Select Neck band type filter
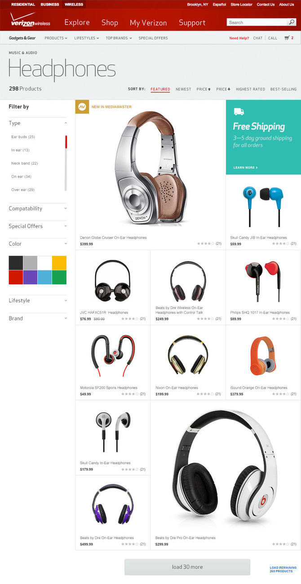The image size is (301, 584). tap(25, 163)
